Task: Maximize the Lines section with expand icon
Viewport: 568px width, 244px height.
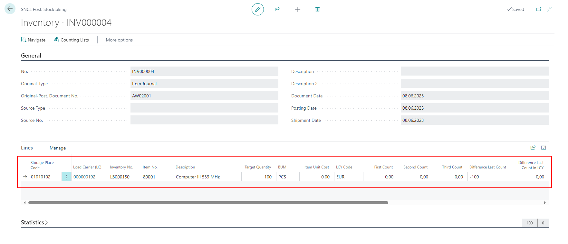Action: 544,148
